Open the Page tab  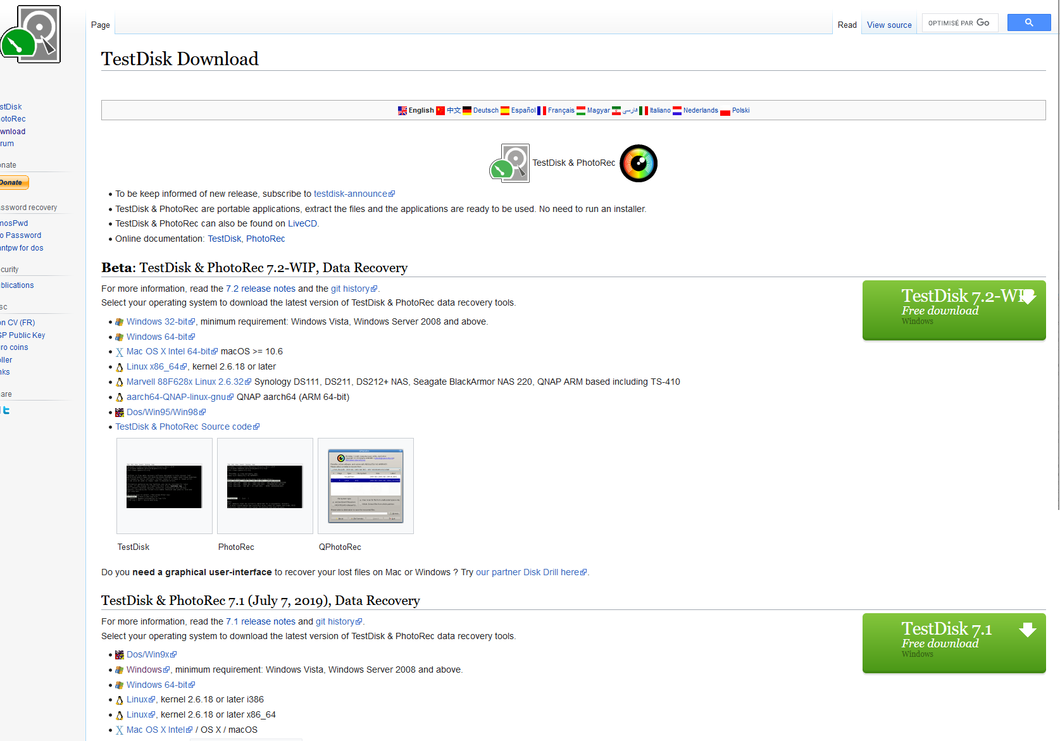(x=101, y=25)
